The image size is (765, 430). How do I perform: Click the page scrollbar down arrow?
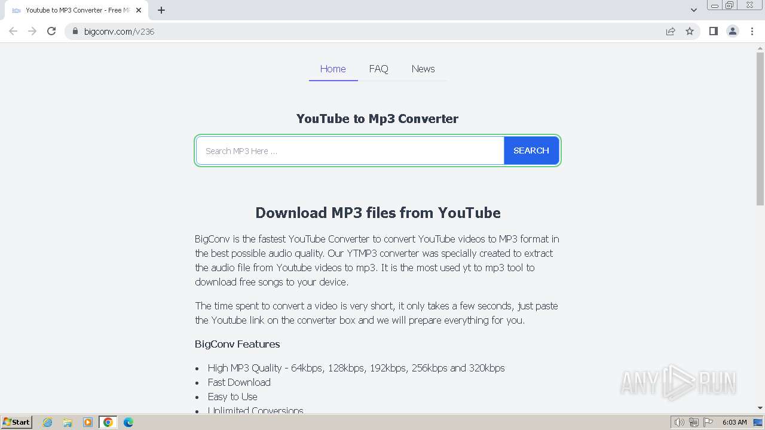(x=760, y=408)
